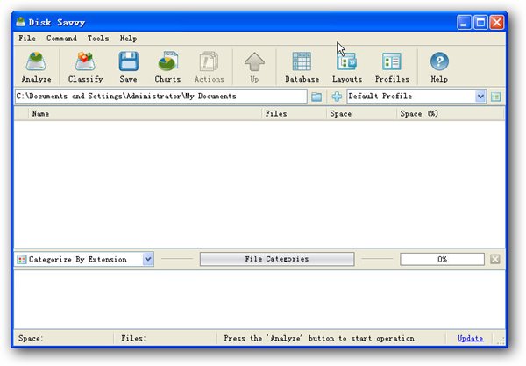Browse for a folder using folder icon

pos(316,97)
